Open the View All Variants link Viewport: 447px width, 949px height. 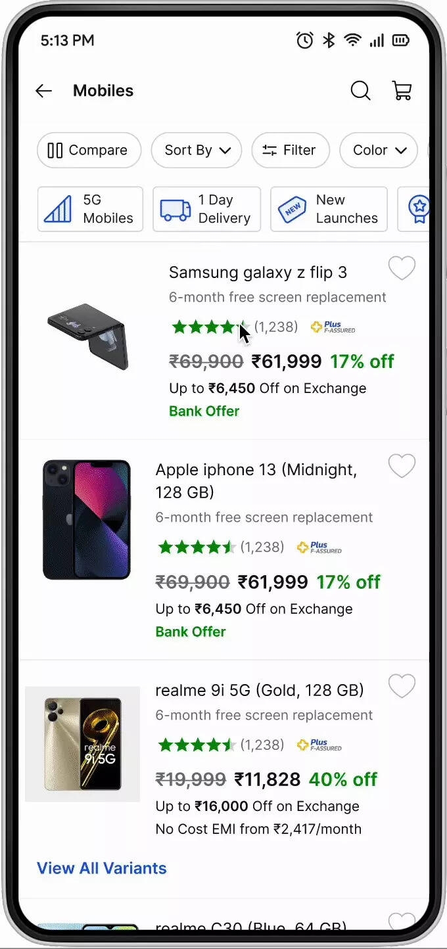102,868
